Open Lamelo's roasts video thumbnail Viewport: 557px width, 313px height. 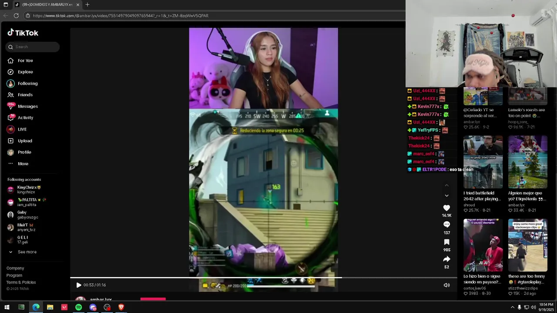click(527, 96)
